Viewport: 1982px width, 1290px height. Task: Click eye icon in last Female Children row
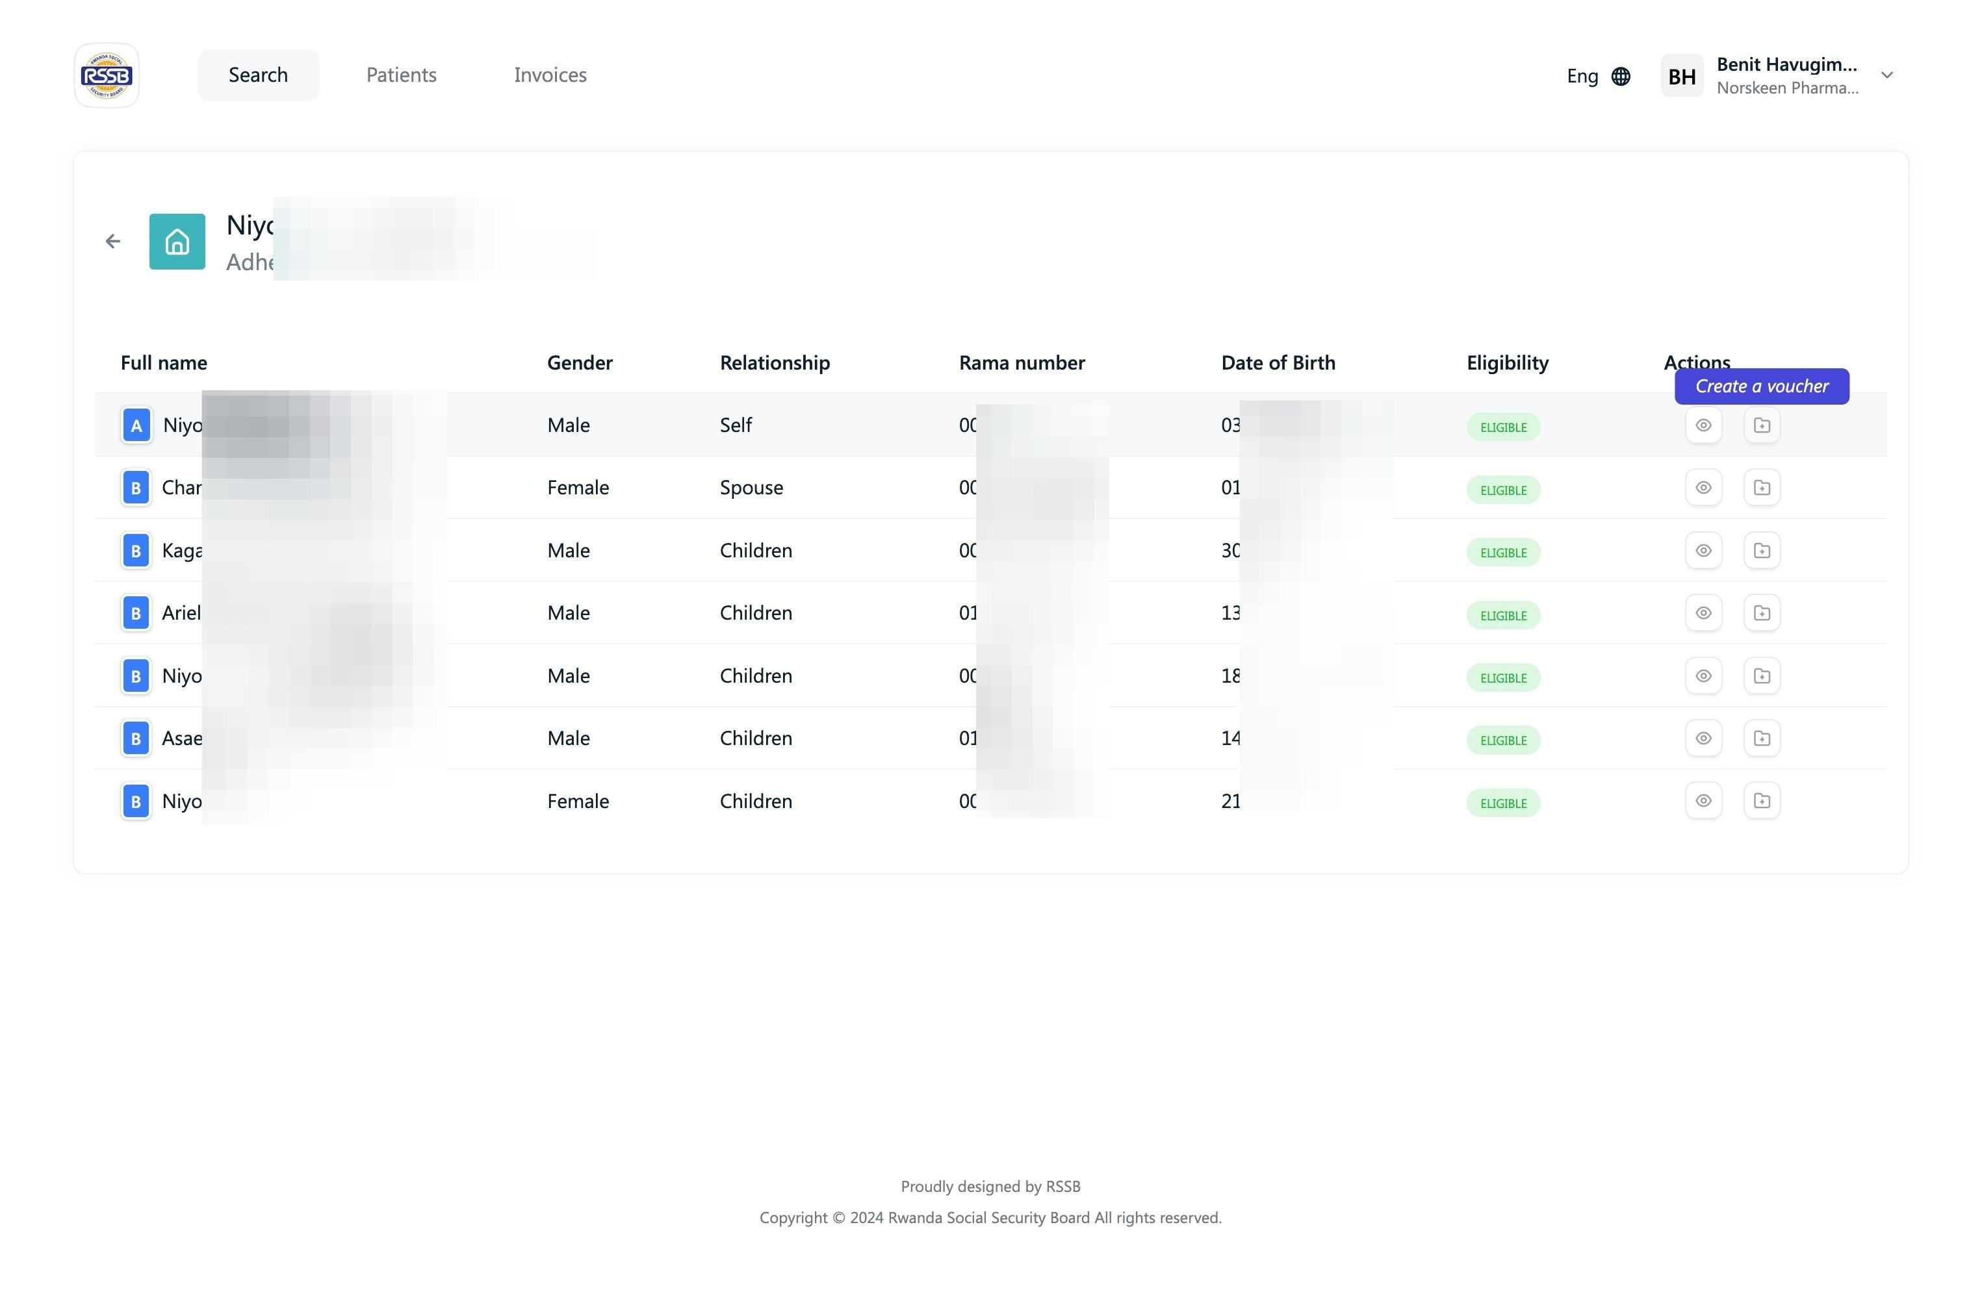1703,801
